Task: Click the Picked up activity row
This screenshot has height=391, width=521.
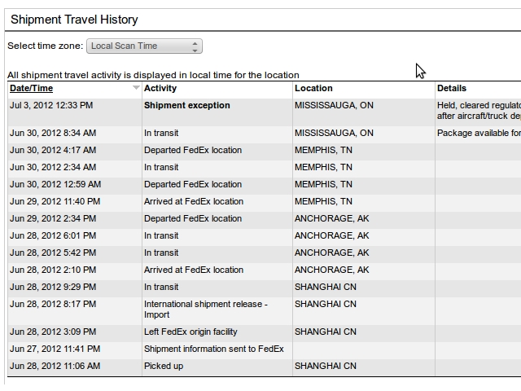Action: pos(264,366)
